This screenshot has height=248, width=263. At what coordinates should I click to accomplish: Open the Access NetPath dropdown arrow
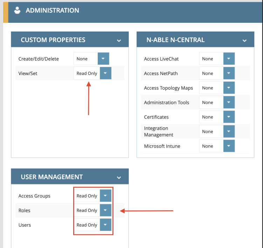click(x=229, y=73)
